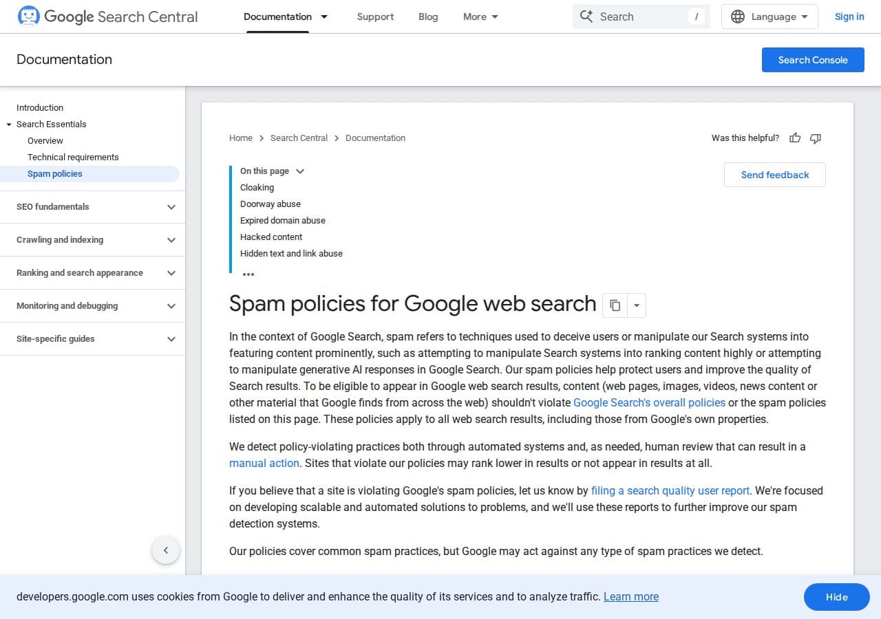Focus the Search input field
Viewport: 881px width, 619px height.
click(x=641, y=17)
